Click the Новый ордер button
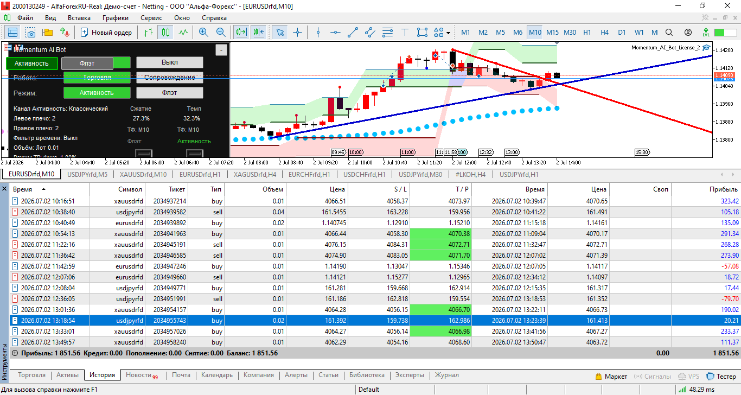Screen dimensions: 741x395 (106, 33)
